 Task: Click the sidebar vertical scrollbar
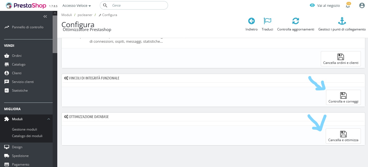[x=55, y=33]
